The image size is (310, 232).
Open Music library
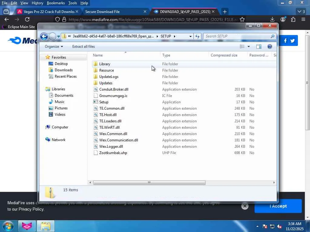tap(60, 102)
